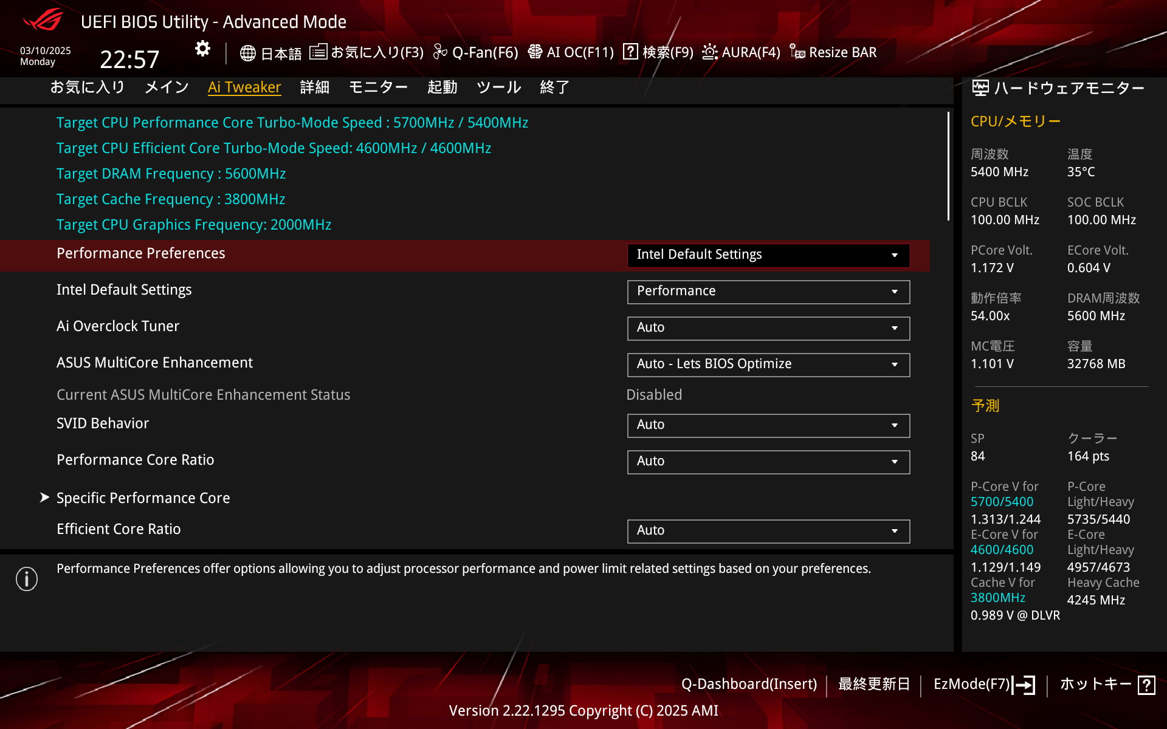This screenshot has width=1167, height=729.
Task: Click the Q-Fan fan icon
Action: [440, 52]
